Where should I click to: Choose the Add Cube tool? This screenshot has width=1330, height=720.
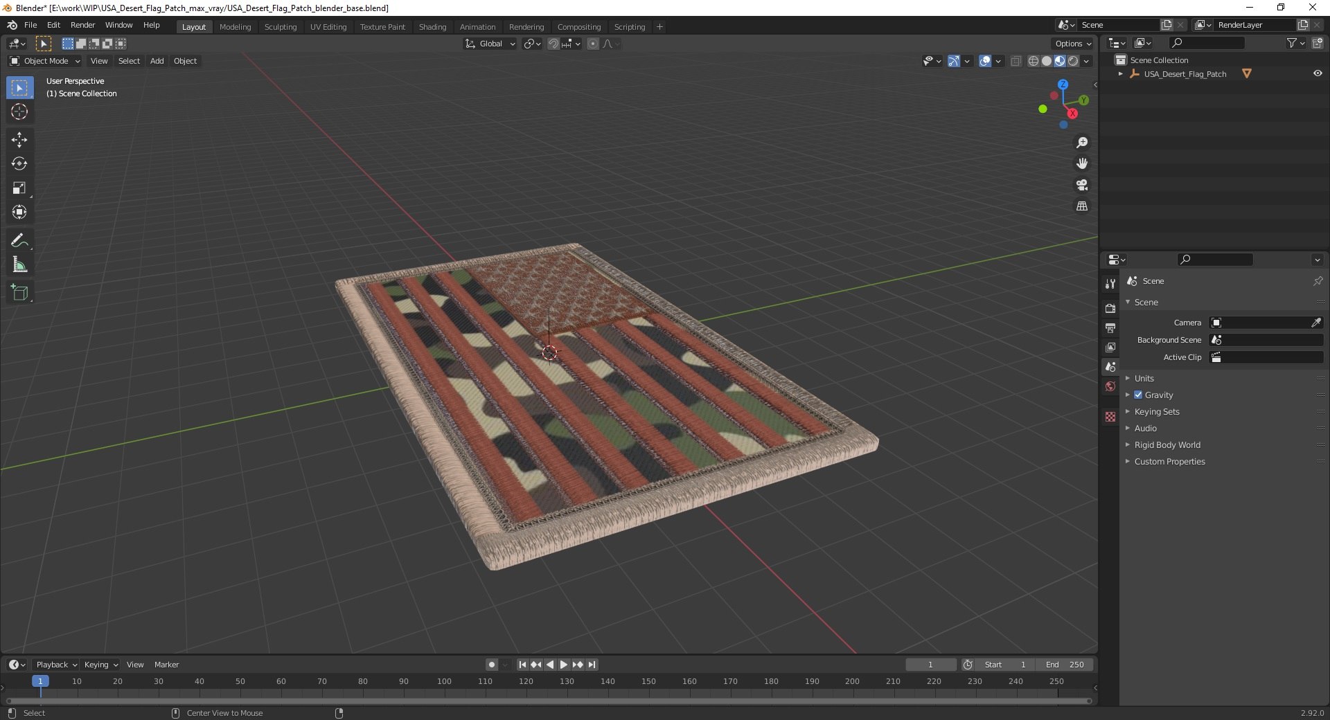(19, 293)
